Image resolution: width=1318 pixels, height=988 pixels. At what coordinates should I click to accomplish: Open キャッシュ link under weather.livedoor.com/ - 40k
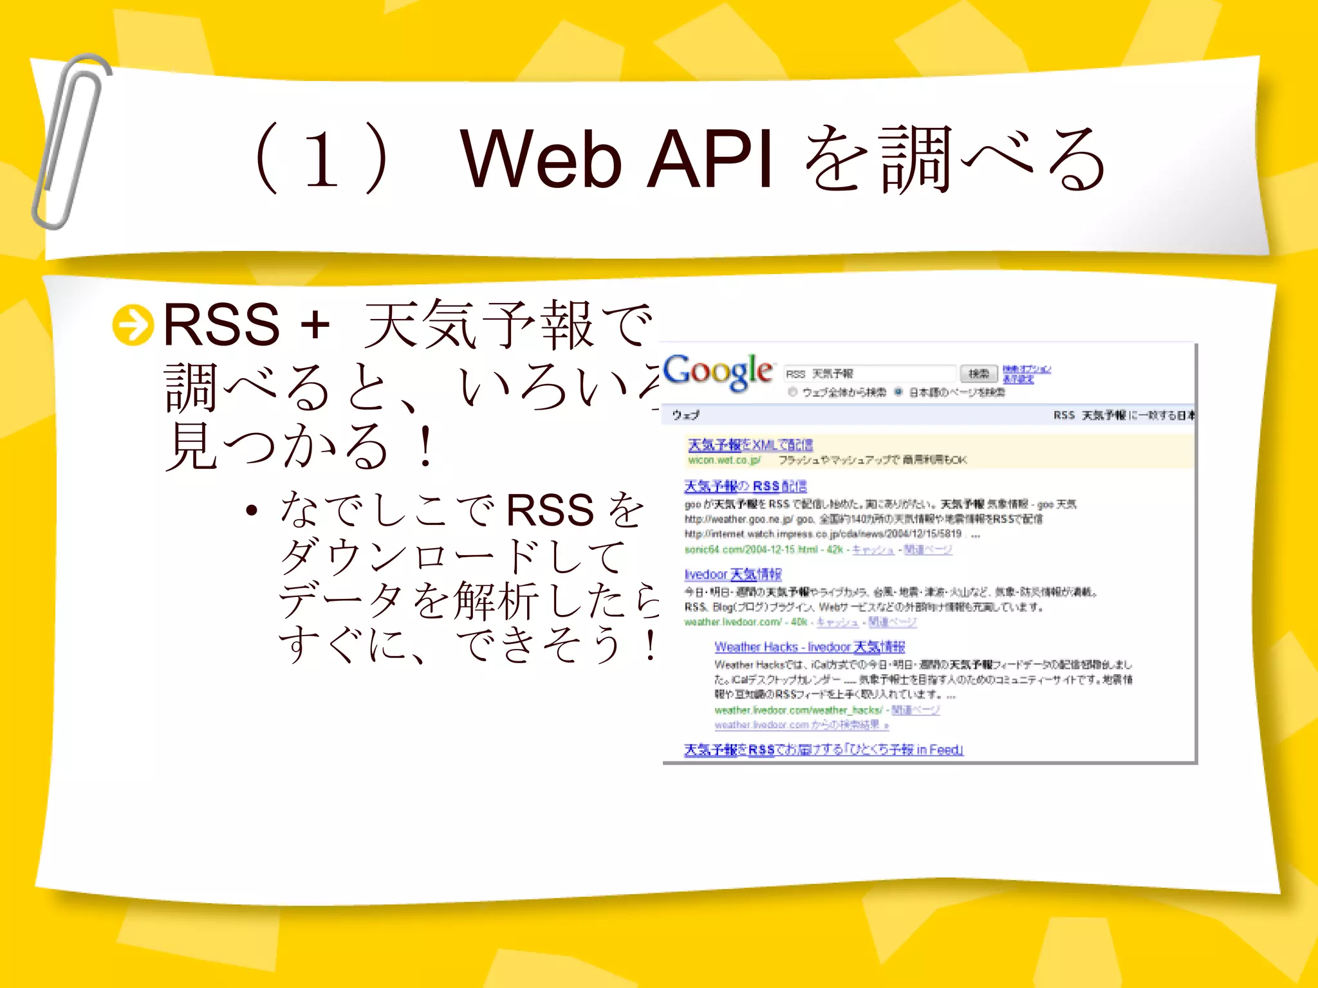click(837, 622)
